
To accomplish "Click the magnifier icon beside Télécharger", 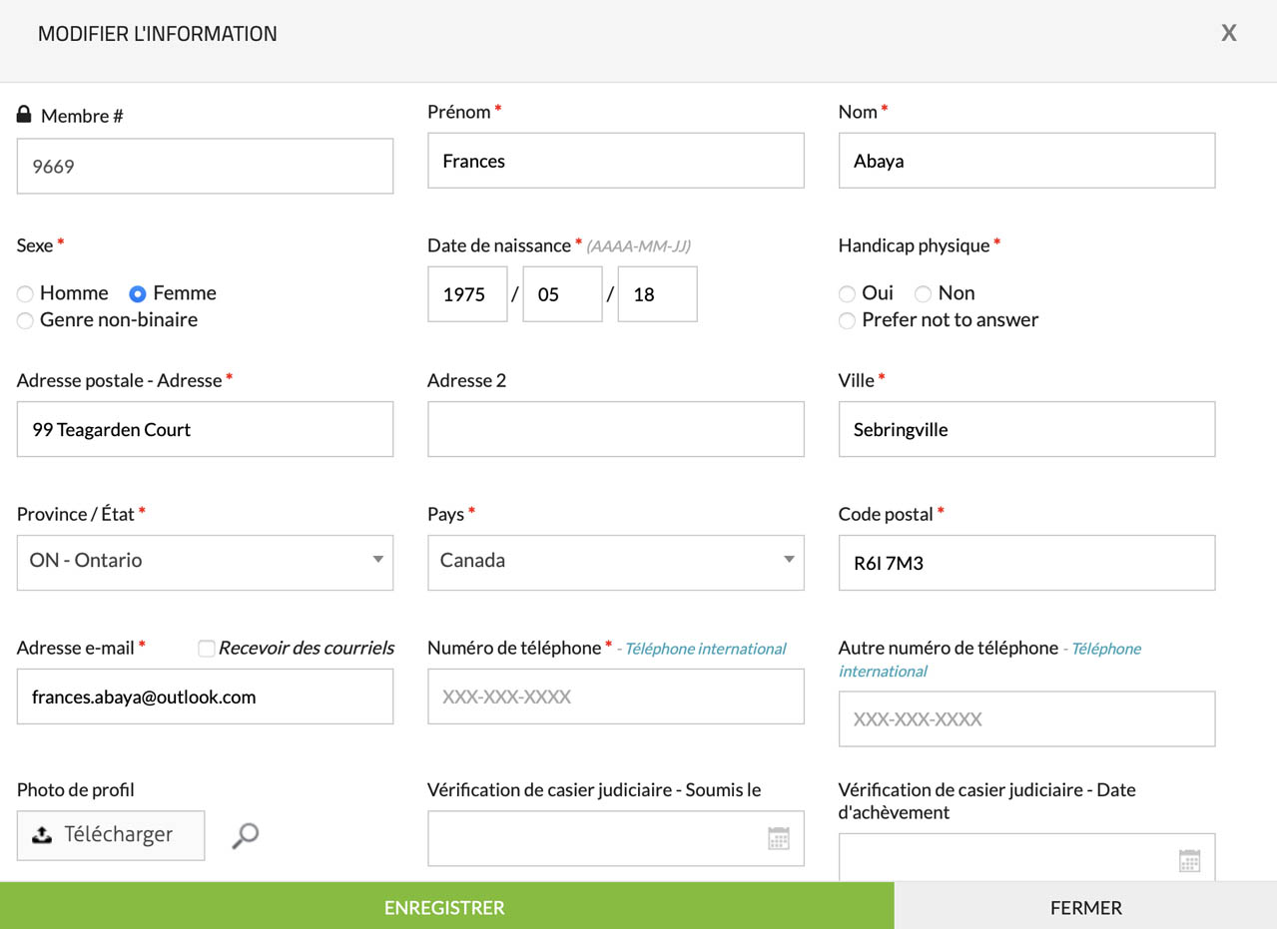I will pos(245,835).
